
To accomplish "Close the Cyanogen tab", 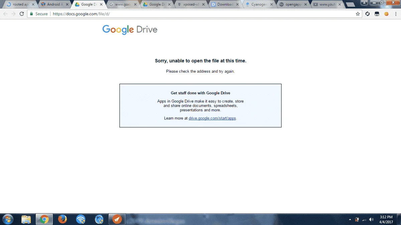I will pyautogui.click(x=271, y=5).
